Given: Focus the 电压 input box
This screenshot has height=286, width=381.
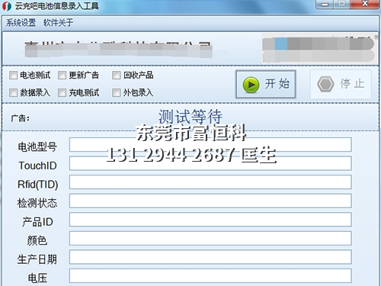Looking at the screenshot, I should coord(210,276).
